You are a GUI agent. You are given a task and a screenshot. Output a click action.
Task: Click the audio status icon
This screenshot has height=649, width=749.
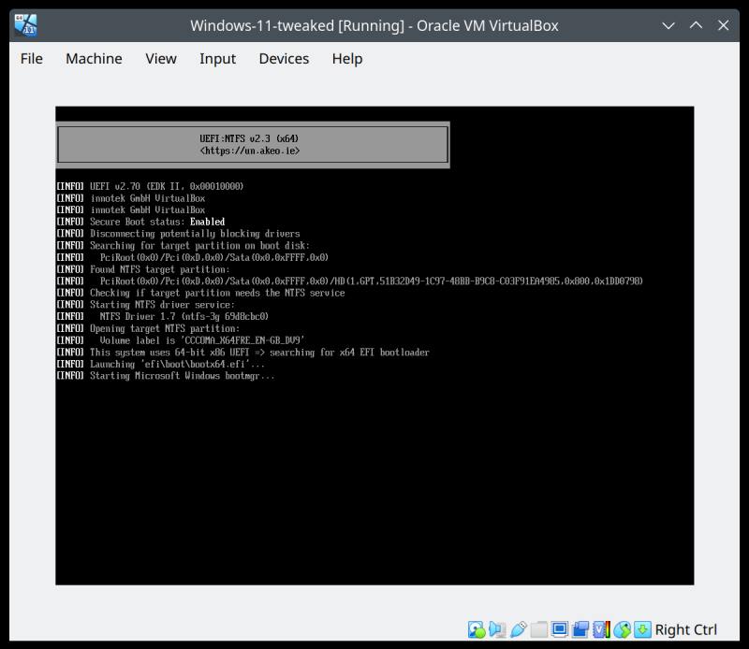(496, 629)
